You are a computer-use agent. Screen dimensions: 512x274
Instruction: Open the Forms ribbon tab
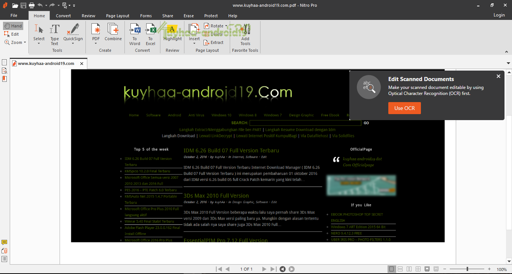pos(146,16)
